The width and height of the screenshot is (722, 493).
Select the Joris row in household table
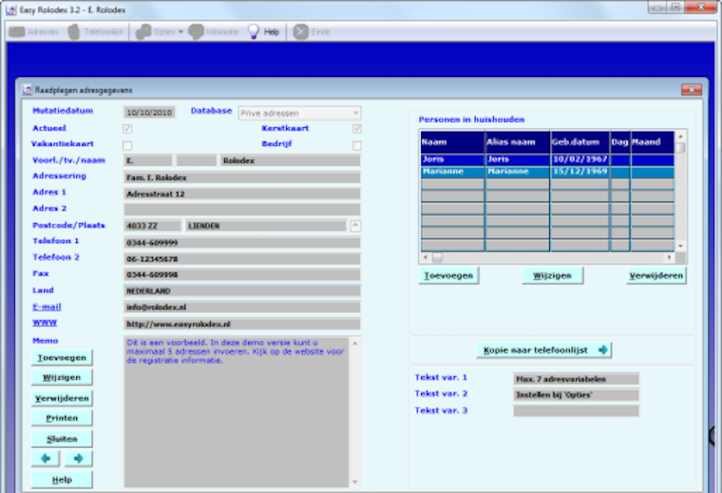click(x=547, y=159)
